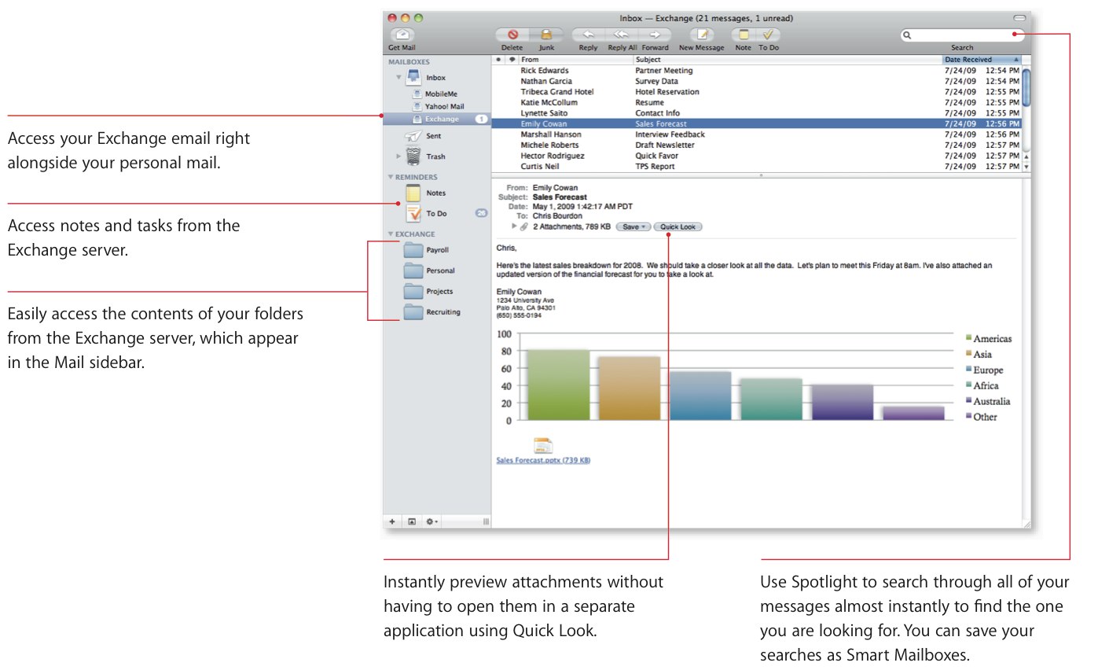Click the Reply All toolbar icon
The width and height of the screenshot is (1098, 670).
[x=621, y=35]
